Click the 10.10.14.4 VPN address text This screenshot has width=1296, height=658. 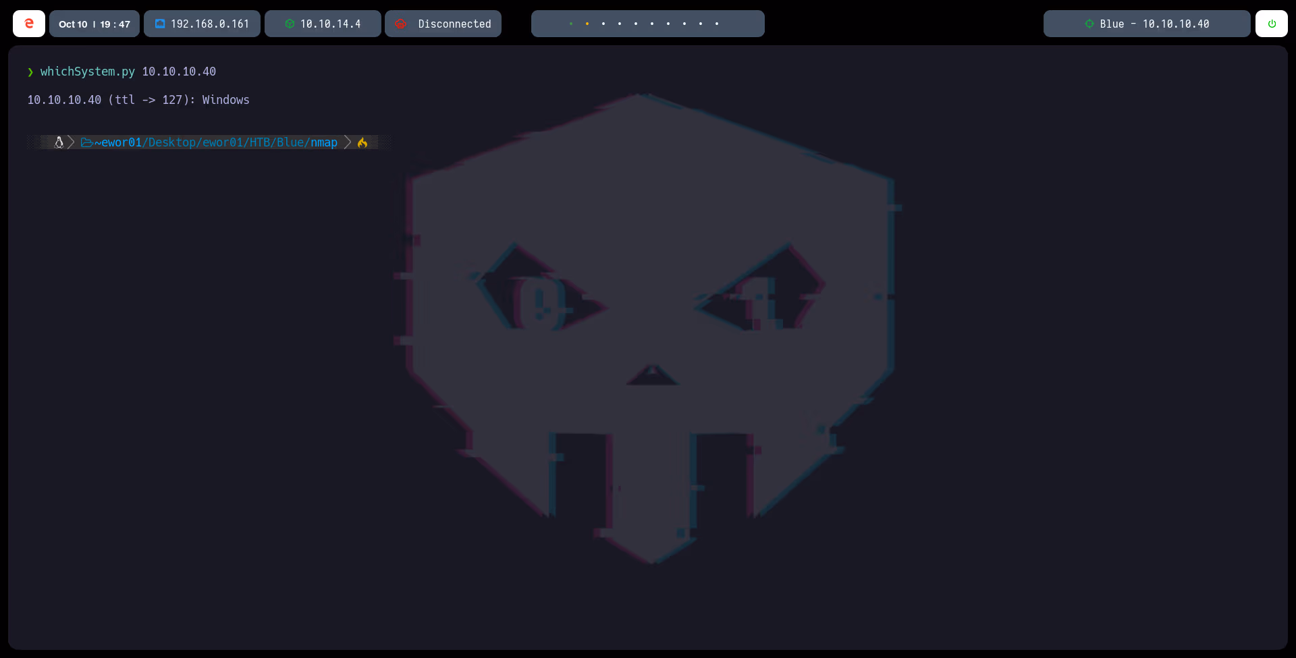click(330, 24)
